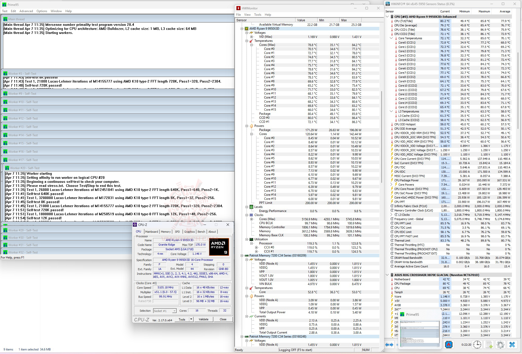
Task: Click the HWiNFO reset clock icon
Action: [477, 345]
